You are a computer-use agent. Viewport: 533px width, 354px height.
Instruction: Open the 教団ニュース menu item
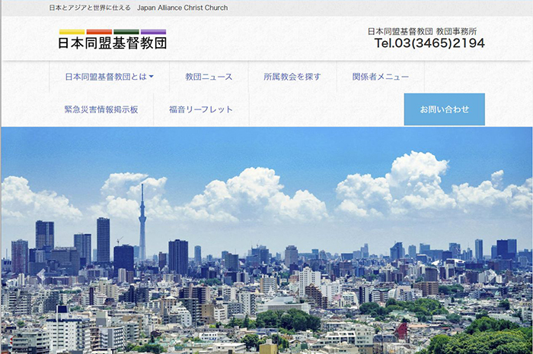[x=209, y=77]
